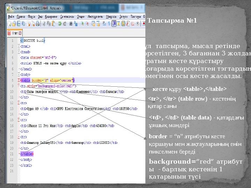Click the Close document toolbar icon
This screenshot has height=188, width=251.
pos(29,24)
